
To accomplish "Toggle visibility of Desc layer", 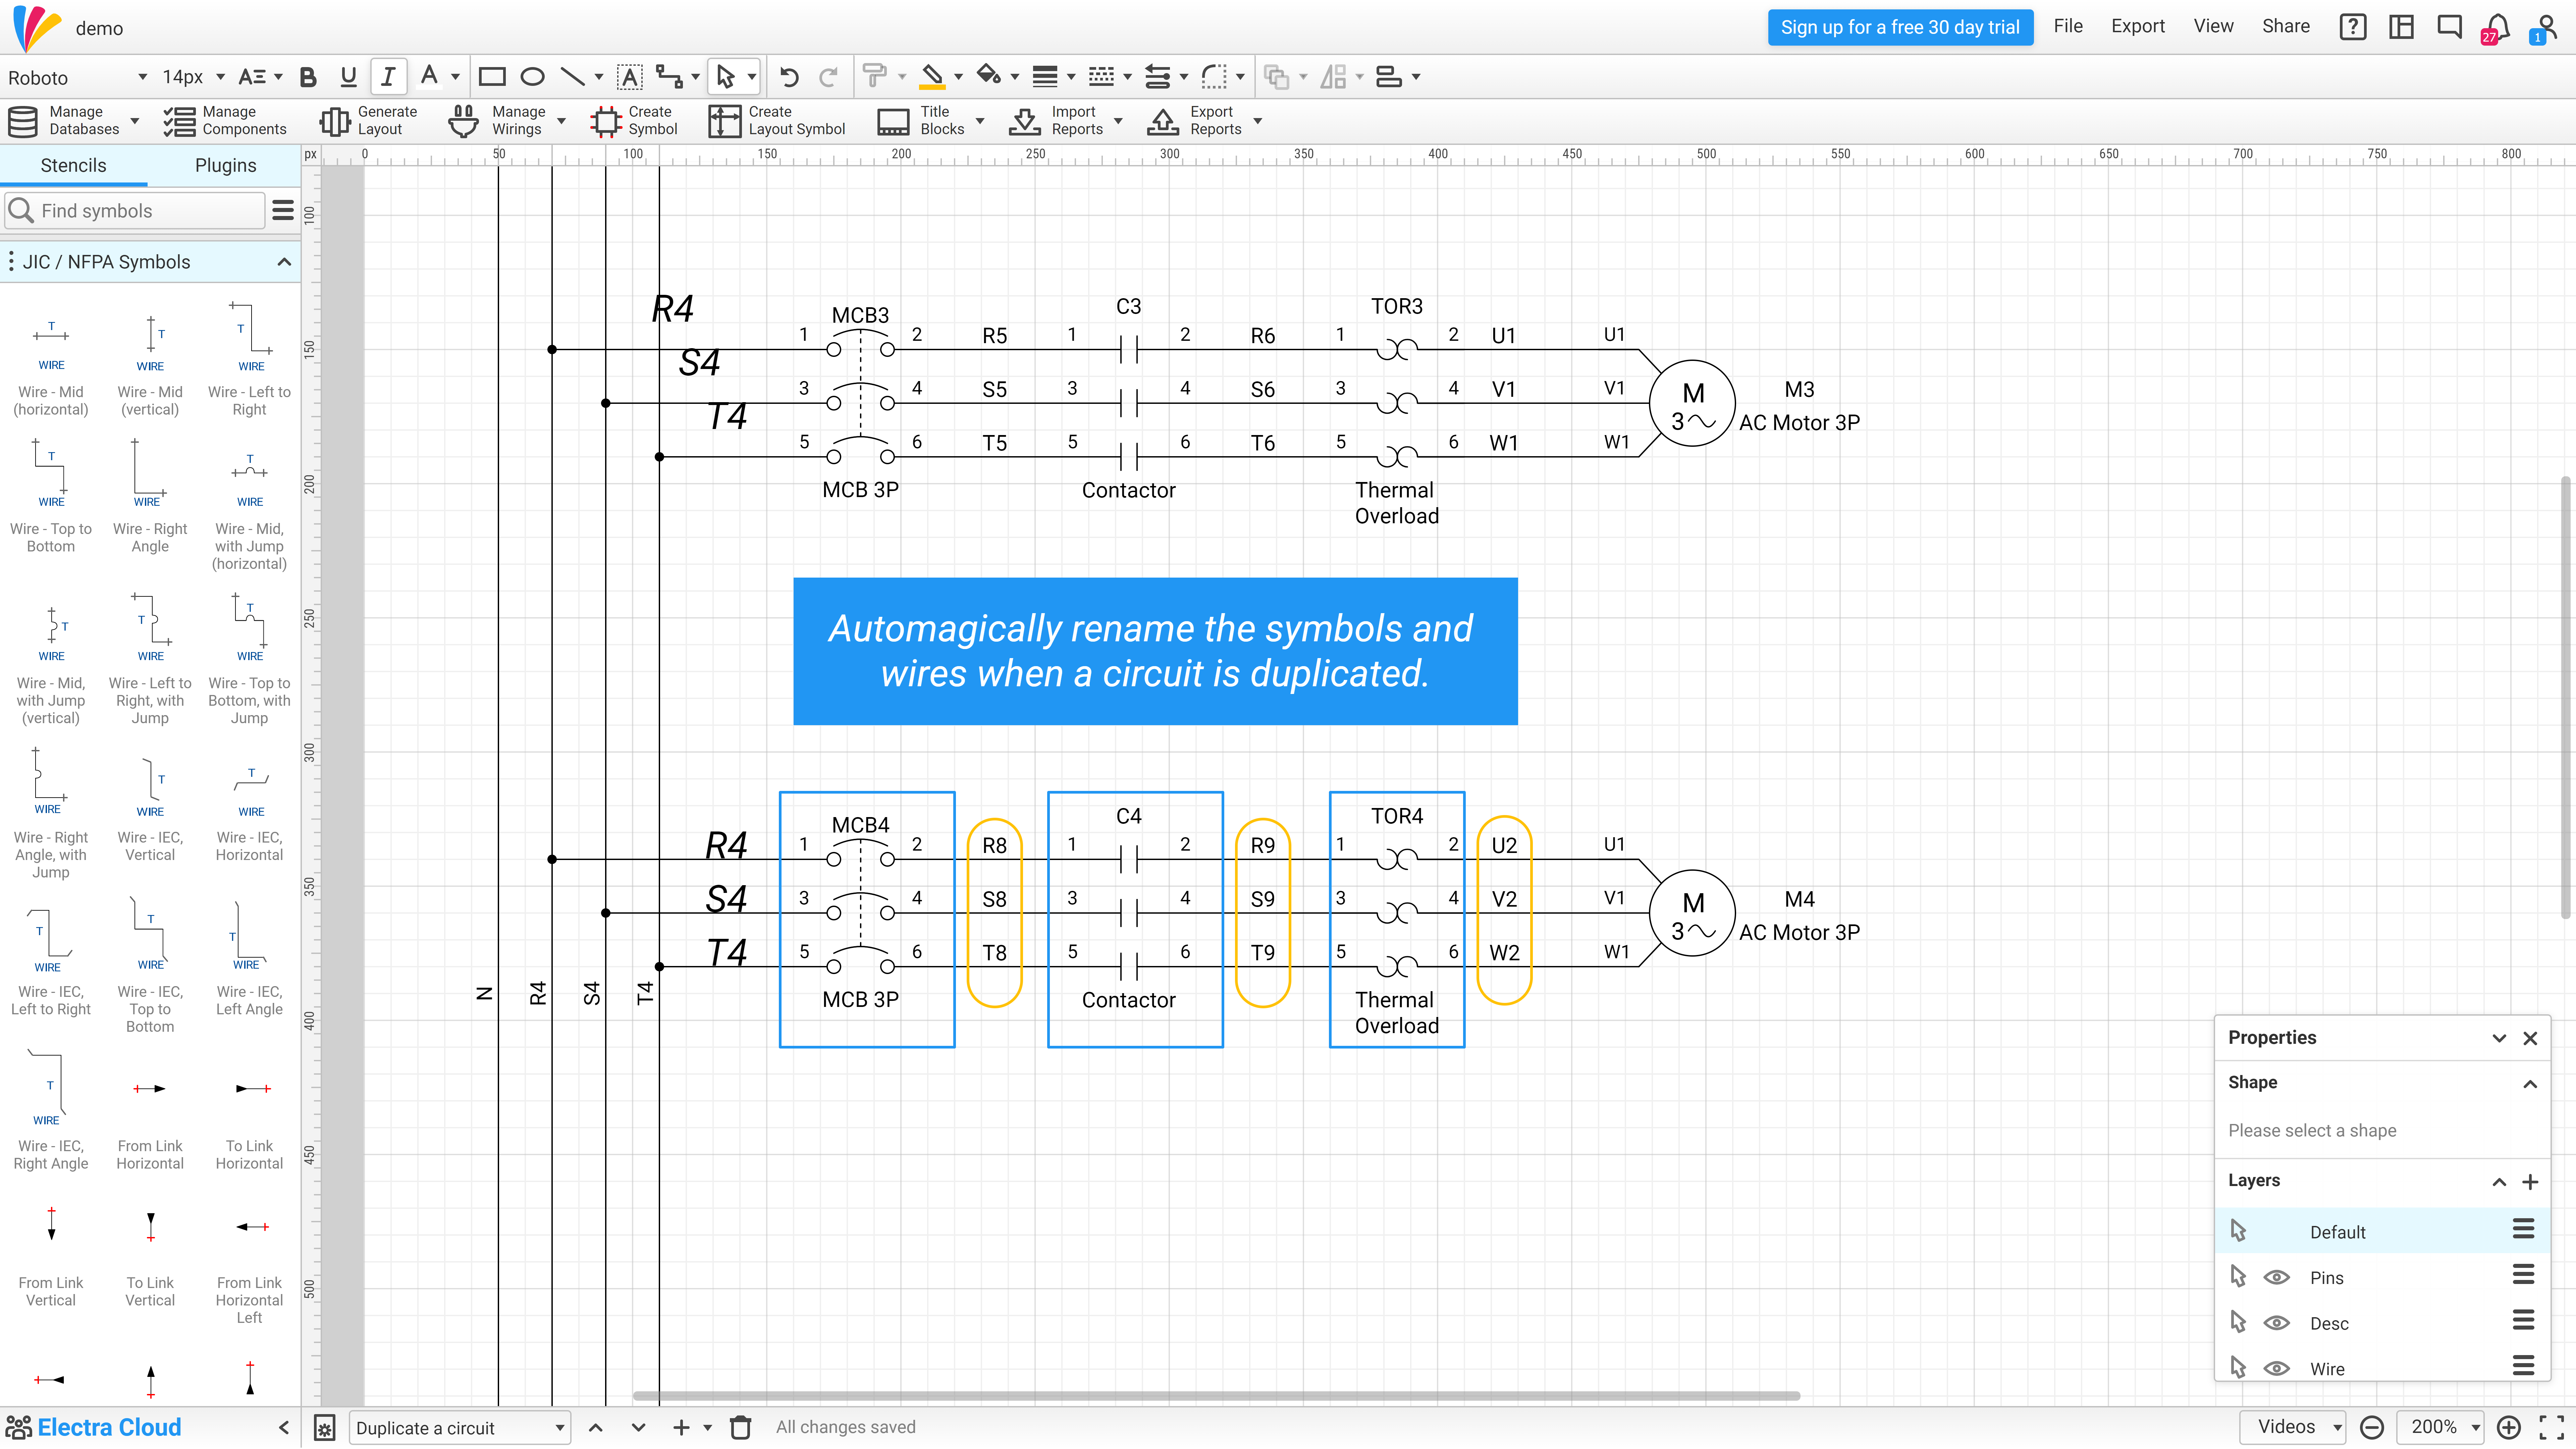I will click(x=2277, y=1323).
